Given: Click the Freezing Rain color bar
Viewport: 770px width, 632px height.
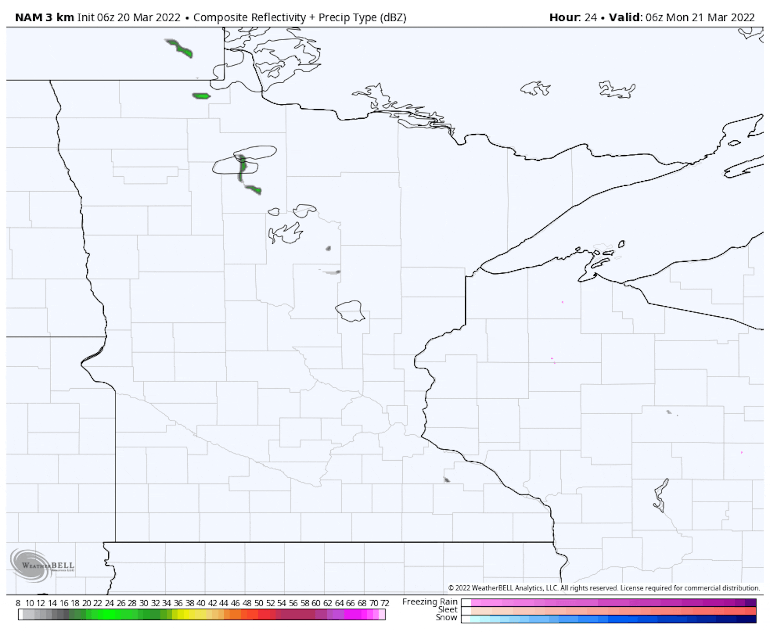Looking at the screenshot, I should point(608,602).
